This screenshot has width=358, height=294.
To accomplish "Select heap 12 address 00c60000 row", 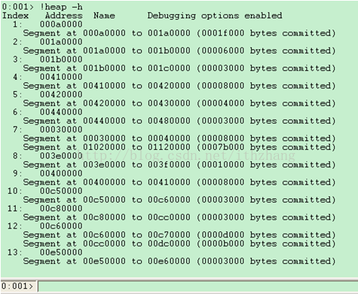I will [x=45, y=226].
